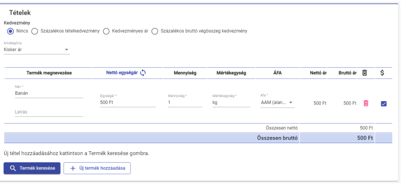The image size is (404, 186).
Task: Open the Árkategória Kisker ár dropdown
Action: (x=37, y=50)
